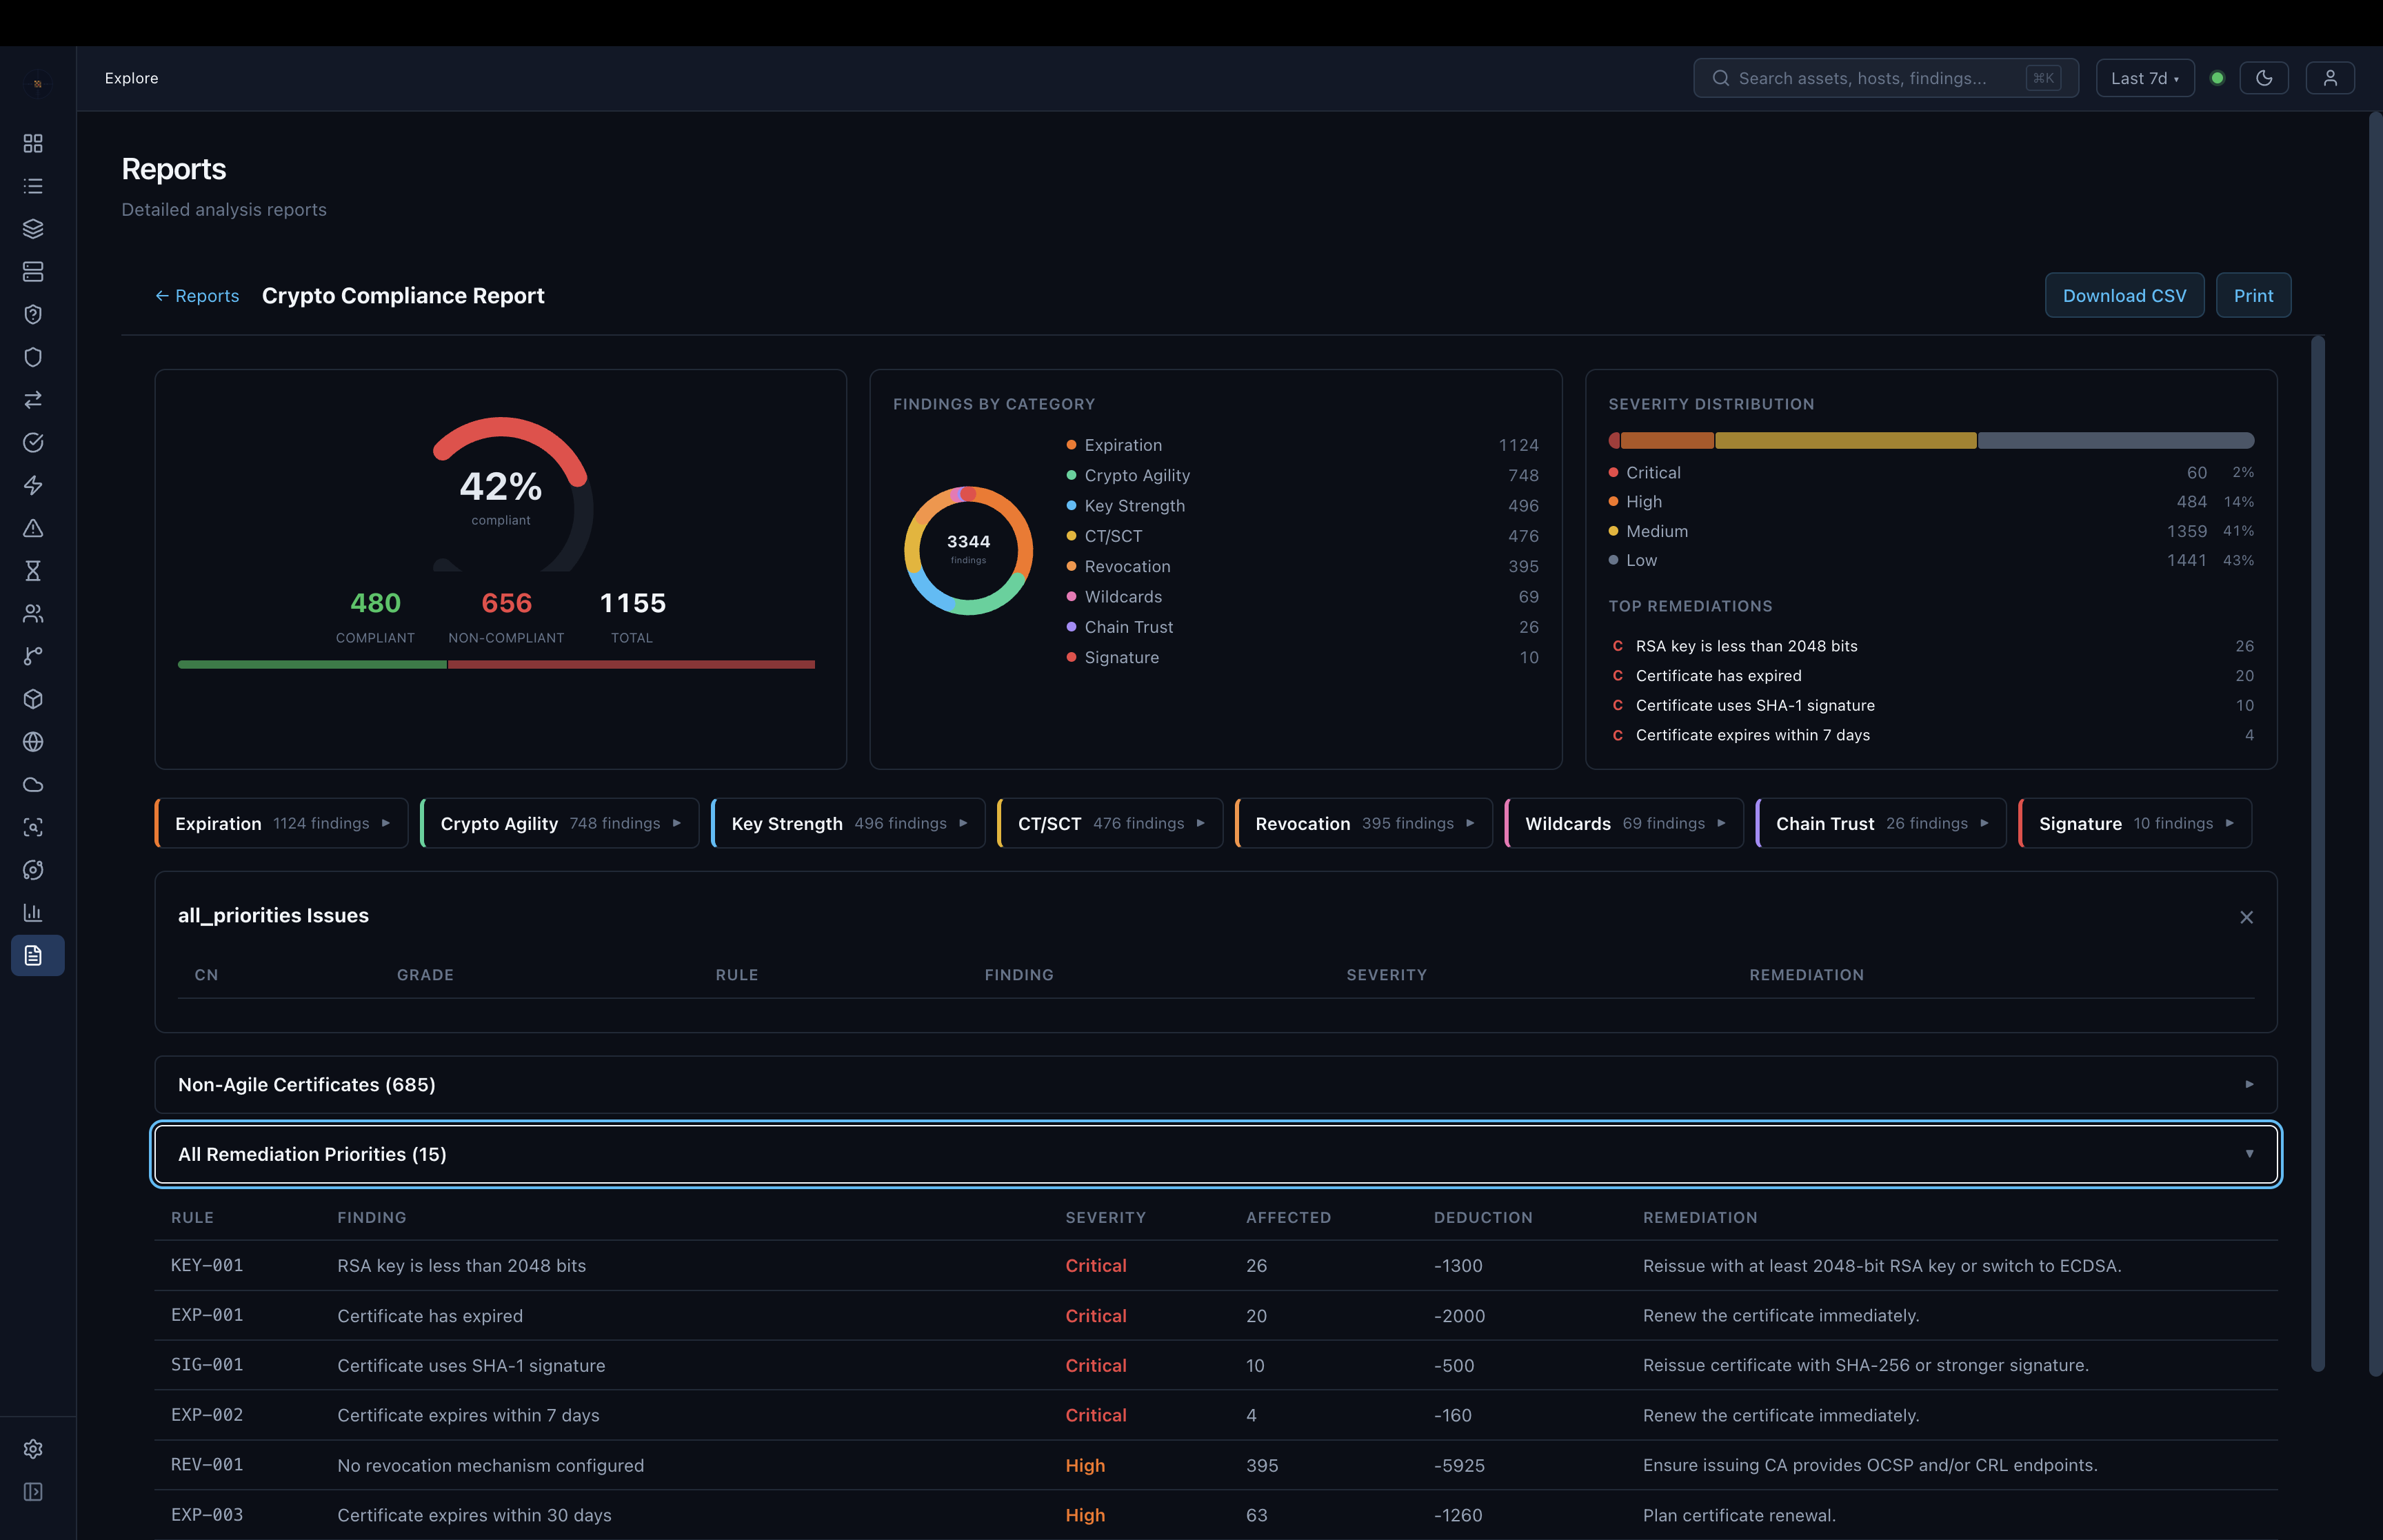Screen dimensions: 2383x1540
Task: Click 'Certificate has expired' top remediation
Action: (x=1718, y=676)
